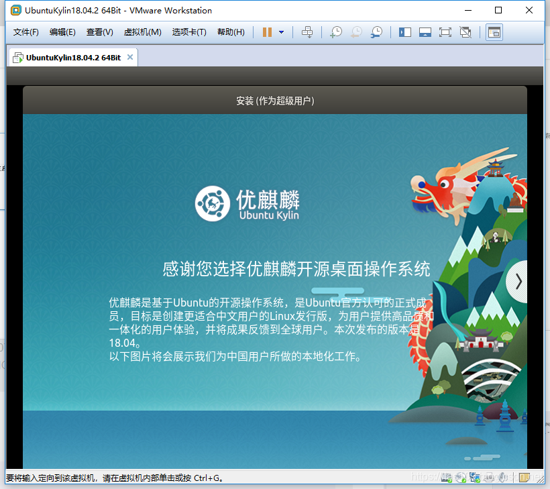Open the 帮助(H) menu
This screenshot has width=550, height=489.
pos(231,32)
